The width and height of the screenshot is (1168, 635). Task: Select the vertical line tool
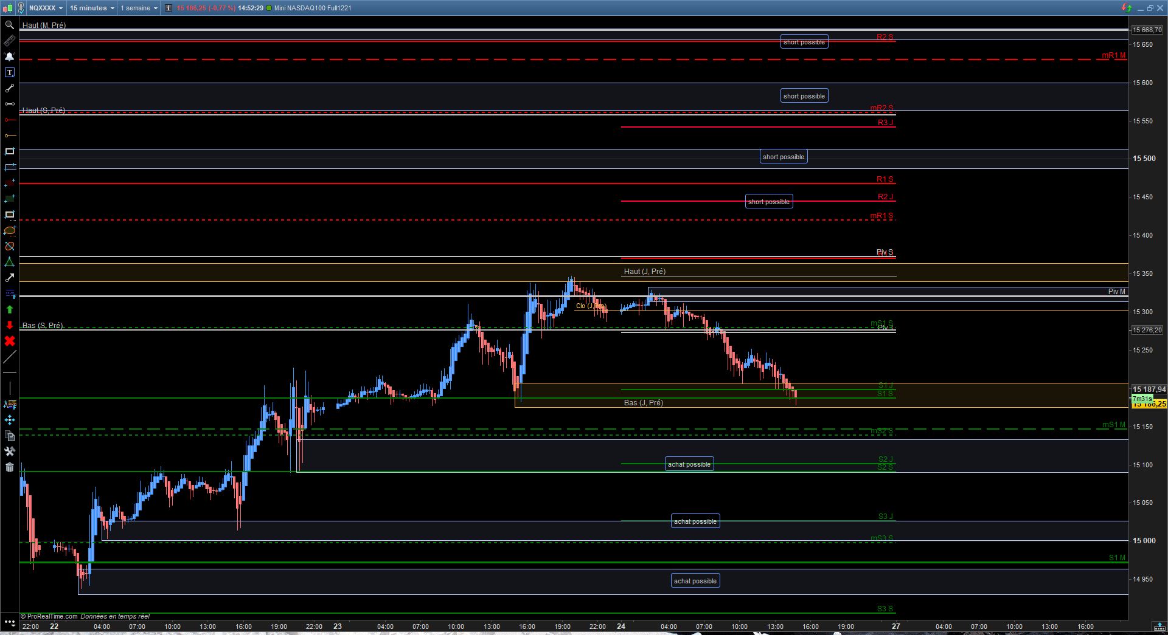tap(10, 388)
